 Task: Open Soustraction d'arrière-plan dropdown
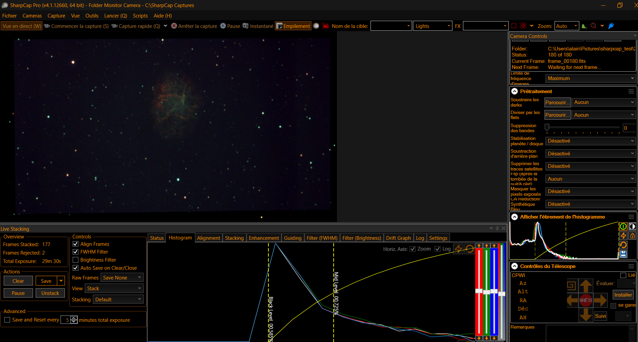pos(591,154)
